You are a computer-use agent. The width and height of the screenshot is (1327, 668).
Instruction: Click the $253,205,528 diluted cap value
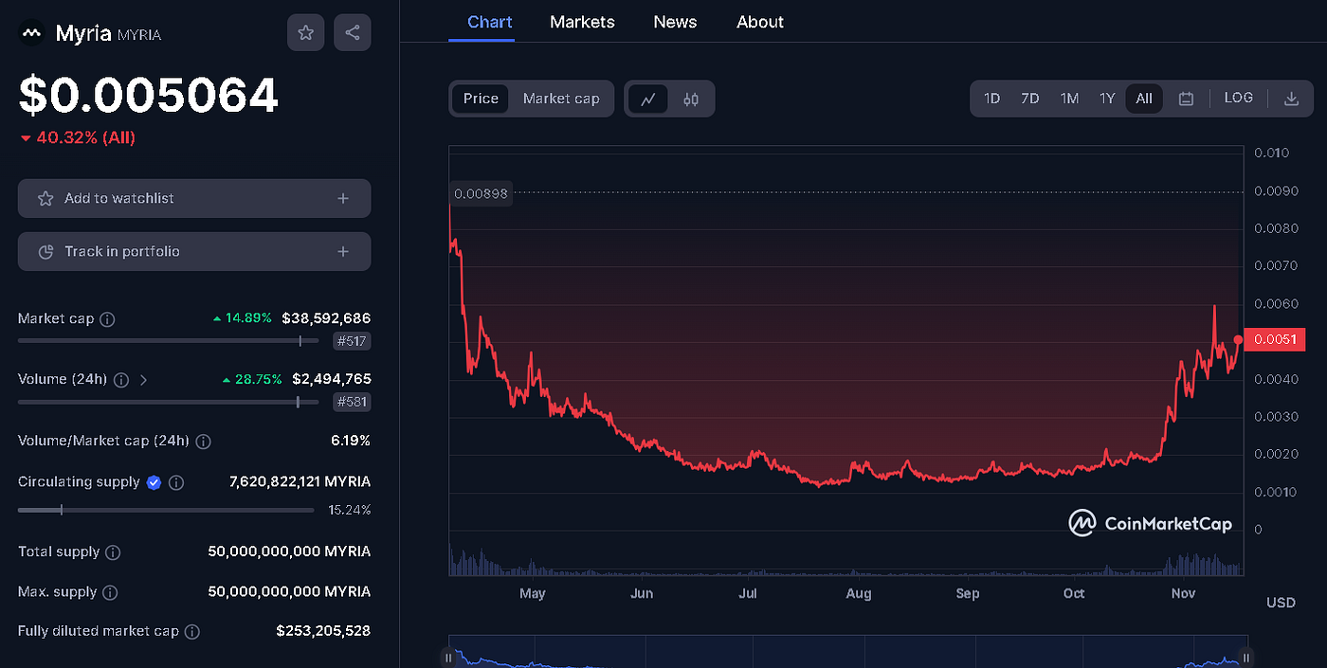323,630
